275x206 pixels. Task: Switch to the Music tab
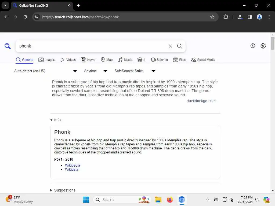[125, 60]
